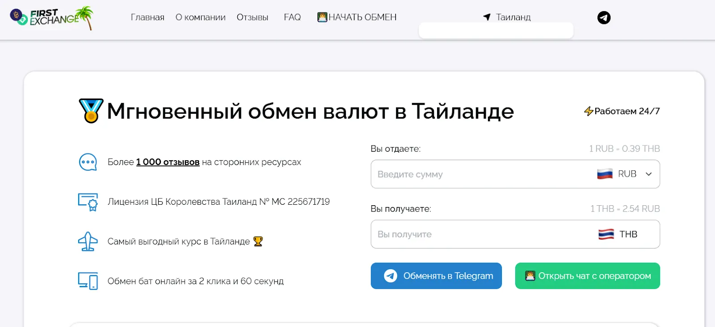Open the Telegram icon in header

click(604, 17)
